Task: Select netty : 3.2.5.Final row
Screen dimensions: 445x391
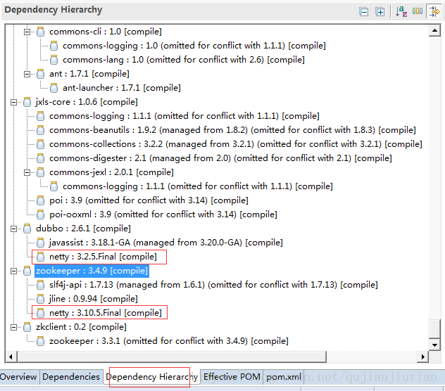Action: (x=103, y=257)
